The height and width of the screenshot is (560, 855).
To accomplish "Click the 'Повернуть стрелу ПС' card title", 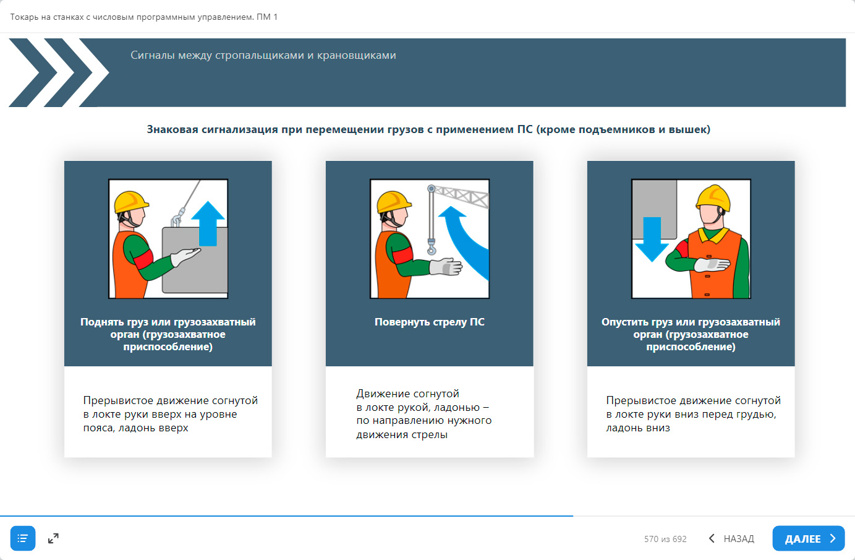I will [430, 322].
